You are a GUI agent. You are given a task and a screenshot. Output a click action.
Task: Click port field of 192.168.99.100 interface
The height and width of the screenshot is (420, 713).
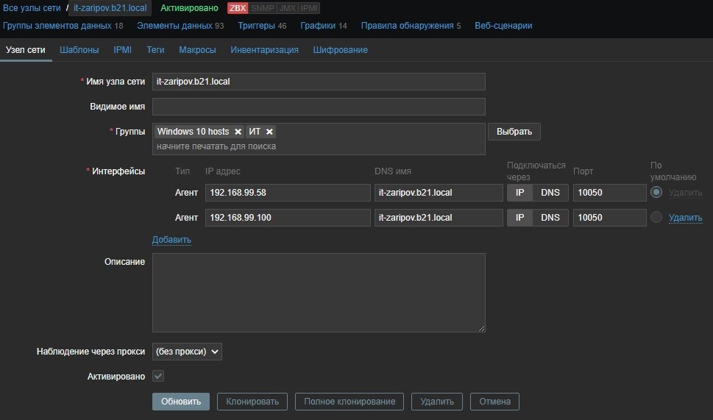pos(610,218)
